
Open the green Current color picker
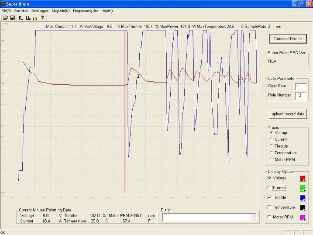click(x=303, y=188)
